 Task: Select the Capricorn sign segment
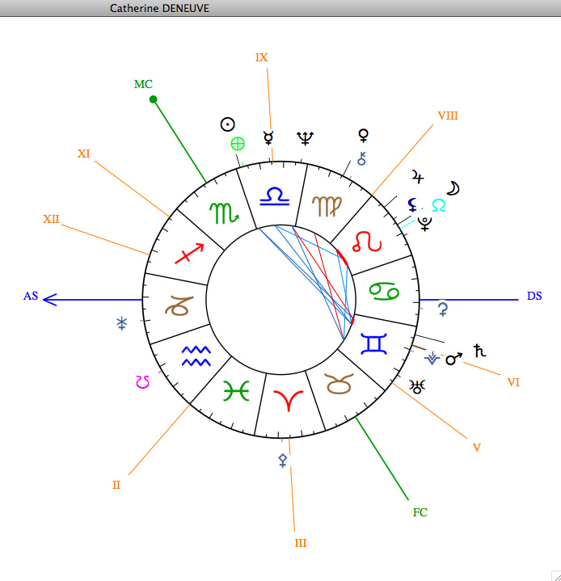point(179,305)
